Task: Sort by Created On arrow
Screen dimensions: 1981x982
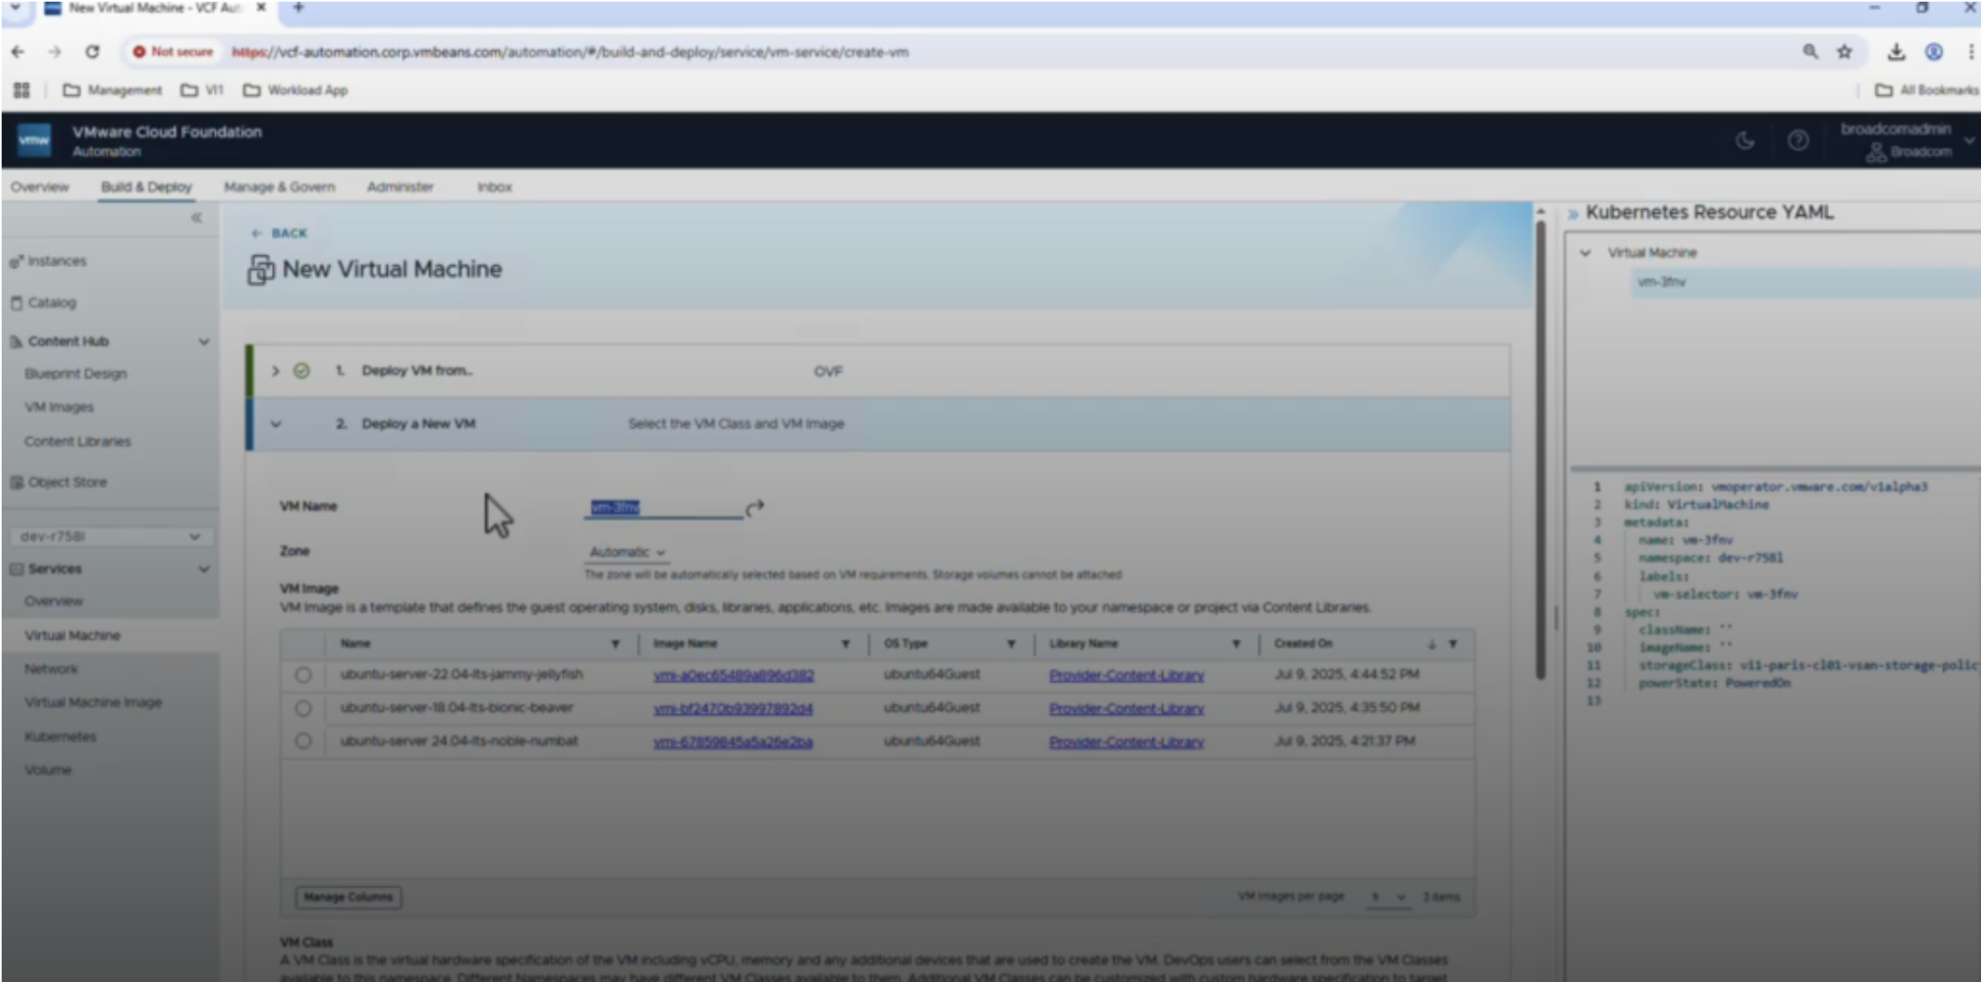Action: (x=1432, y=644)
